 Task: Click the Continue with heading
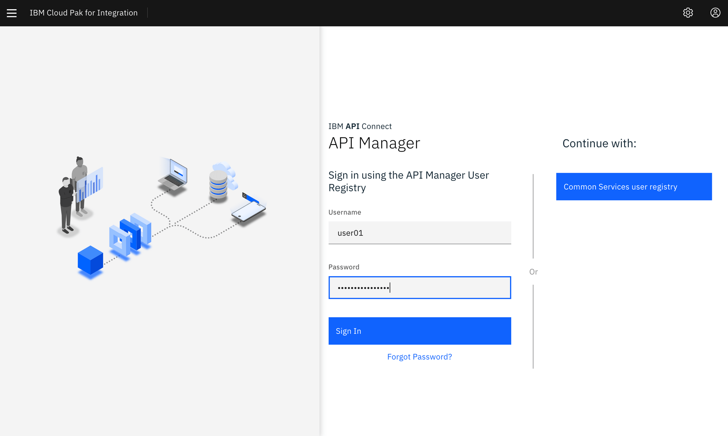click(x=599, y=143)
